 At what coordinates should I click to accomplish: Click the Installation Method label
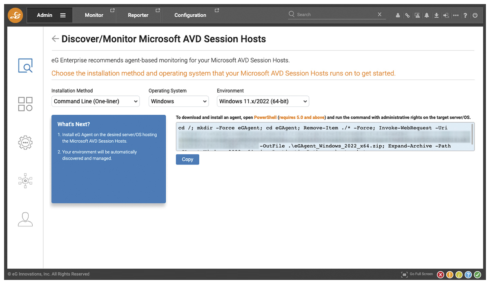[x=72, y=91]
